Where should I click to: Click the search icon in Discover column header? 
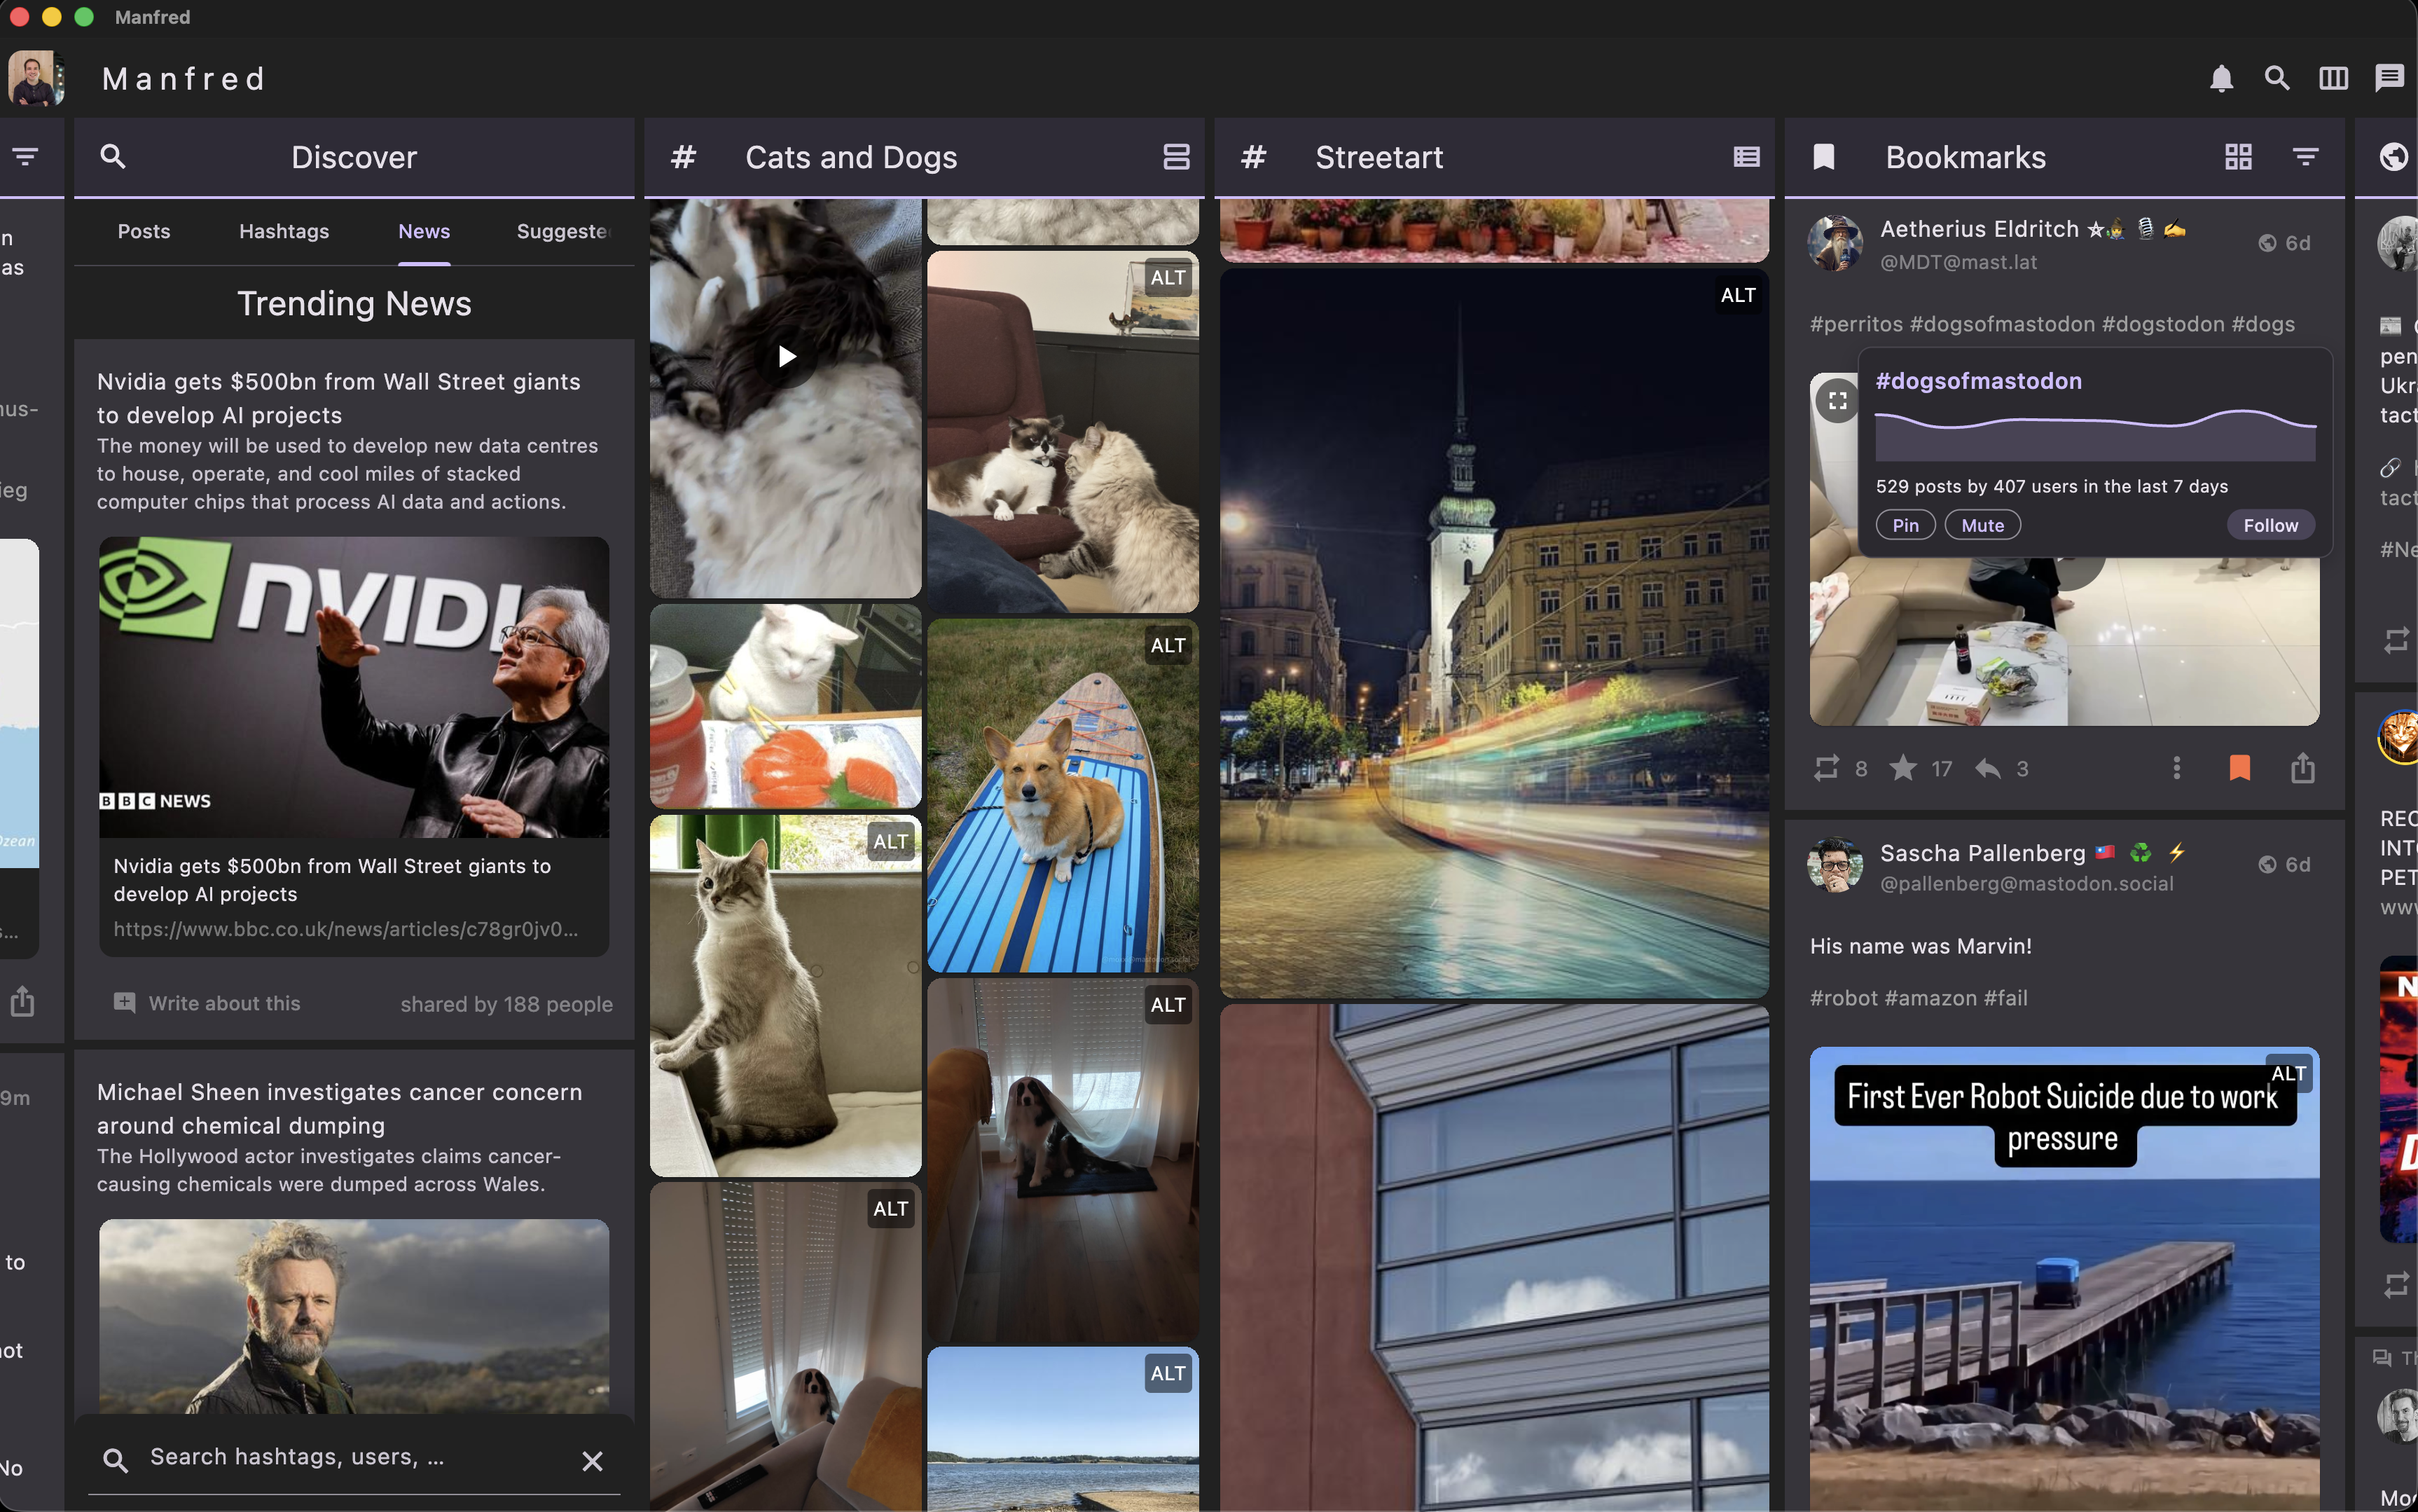(x=113, y=156)
